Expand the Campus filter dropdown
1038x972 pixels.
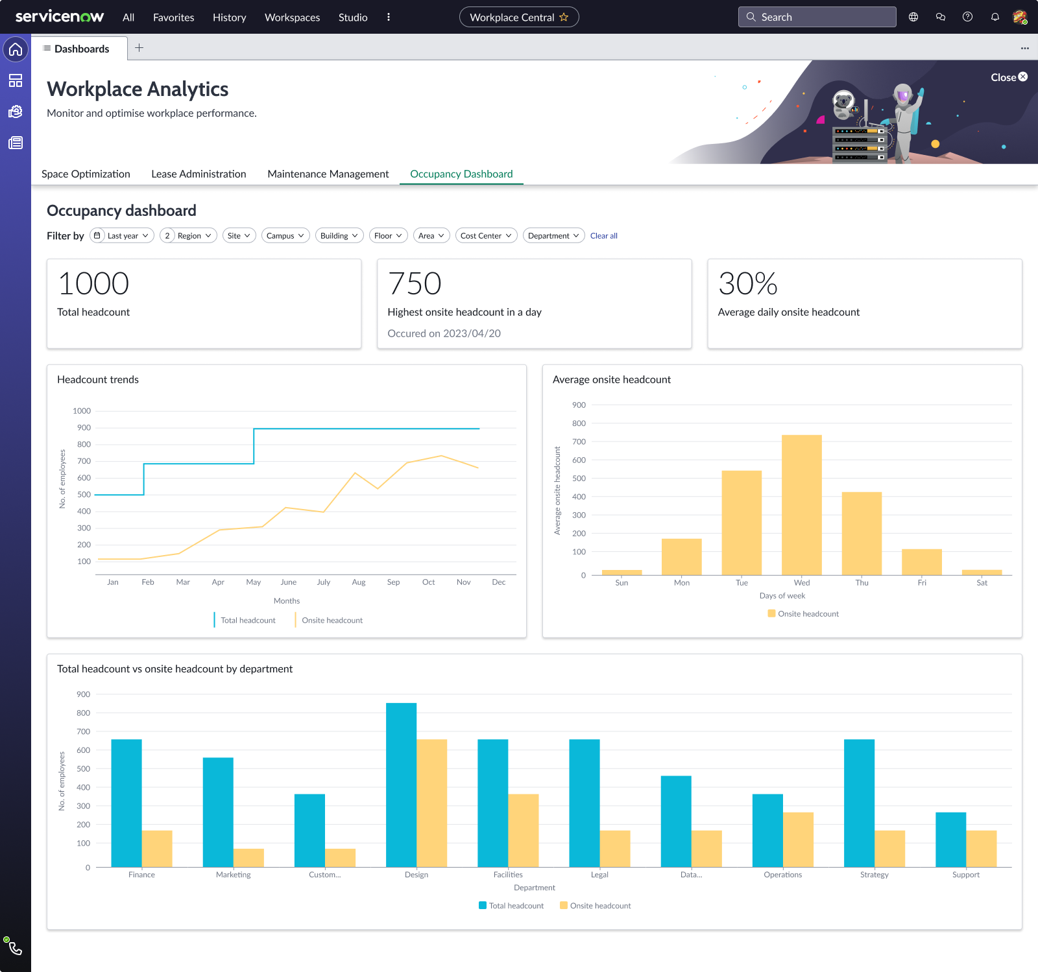[x=285, y=235]
